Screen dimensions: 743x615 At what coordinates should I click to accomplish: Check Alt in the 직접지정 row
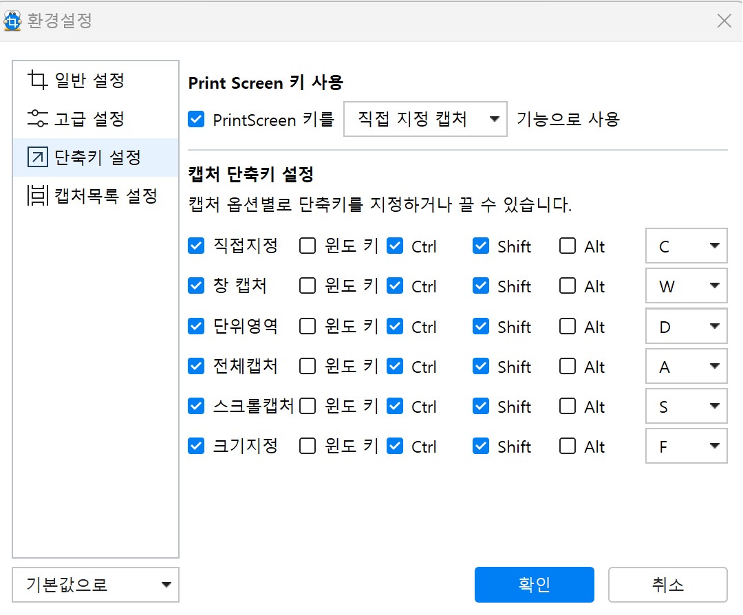[x=568, y=246]
